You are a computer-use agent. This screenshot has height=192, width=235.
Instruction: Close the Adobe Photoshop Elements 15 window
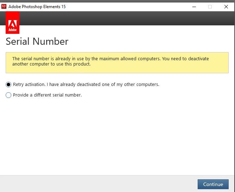[226, 7]
